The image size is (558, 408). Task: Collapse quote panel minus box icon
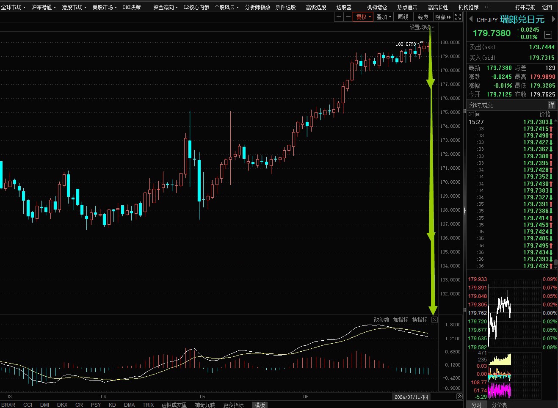[x=548, y=35]
